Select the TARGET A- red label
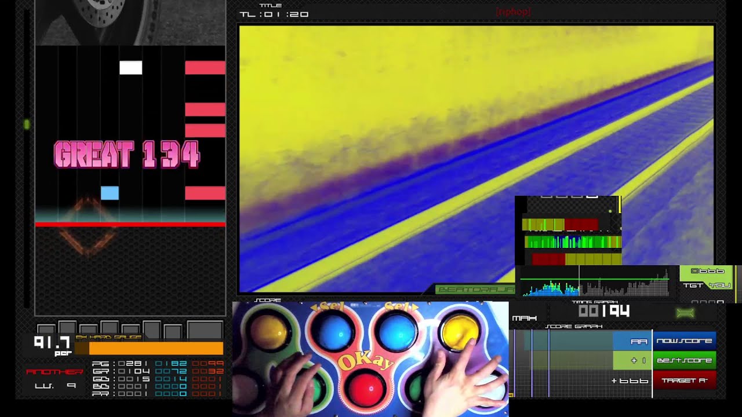Viewport: 742px width, 417px height. pyautogui.click(x=684, y=381)
